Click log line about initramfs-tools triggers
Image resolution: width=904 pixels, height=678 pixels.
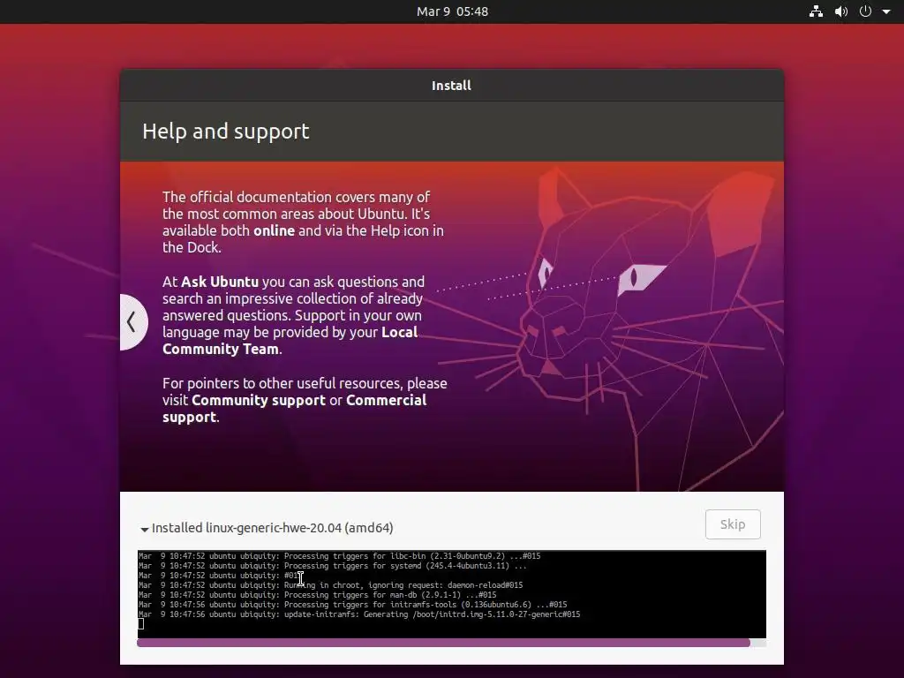[x=353, y=605]
